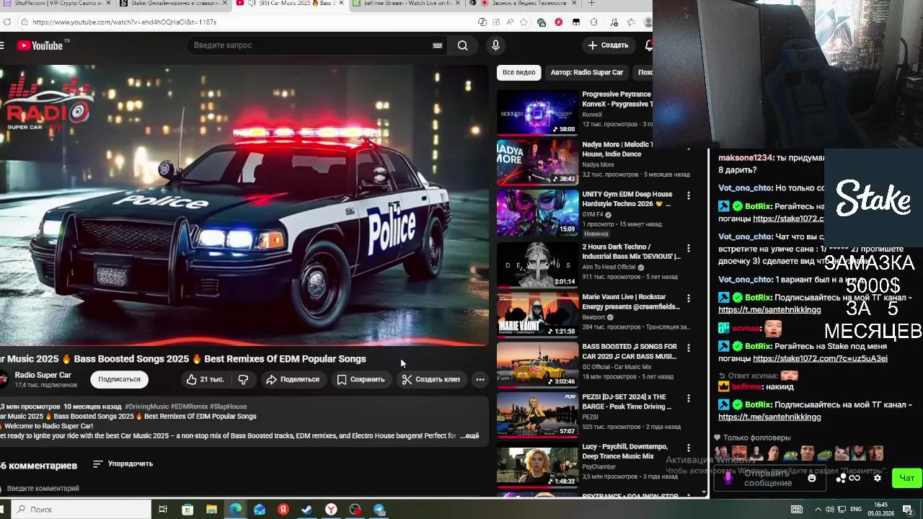Click the #DrivingMusic hashtag
The height and width of the screenshot is (519, 923).
coord(146,407)
